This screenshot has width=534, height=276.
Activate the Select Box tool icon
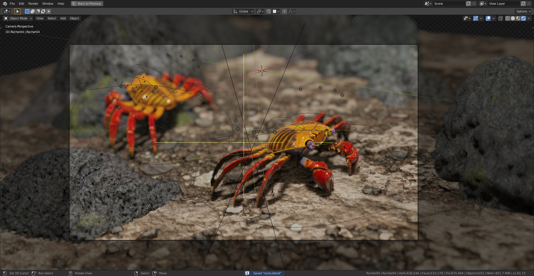17,11
